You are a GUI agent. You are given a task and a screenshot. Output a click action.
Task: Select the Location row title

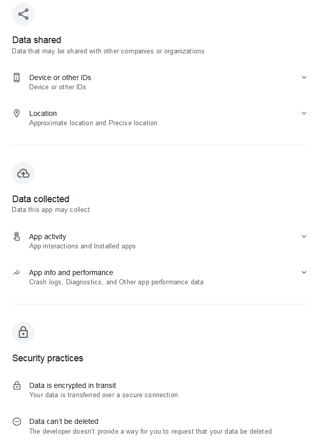43,113
